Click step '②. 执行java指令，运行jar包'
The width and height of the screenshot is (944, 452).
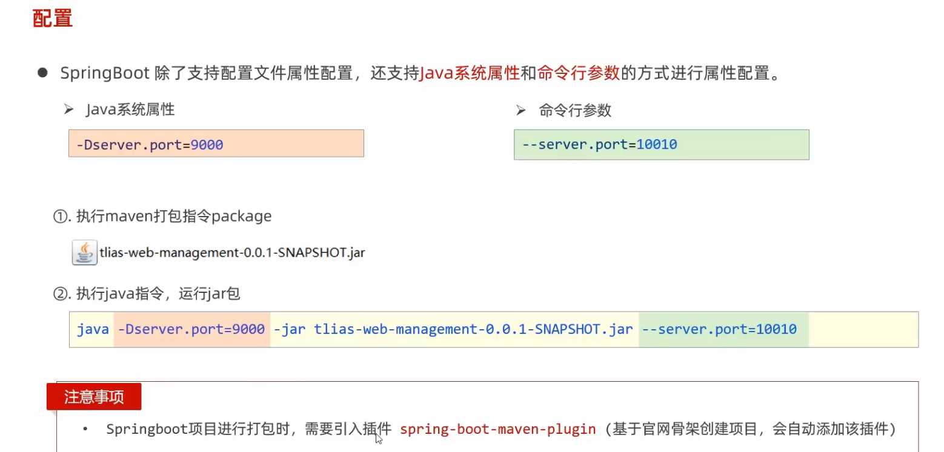(147, 294)
